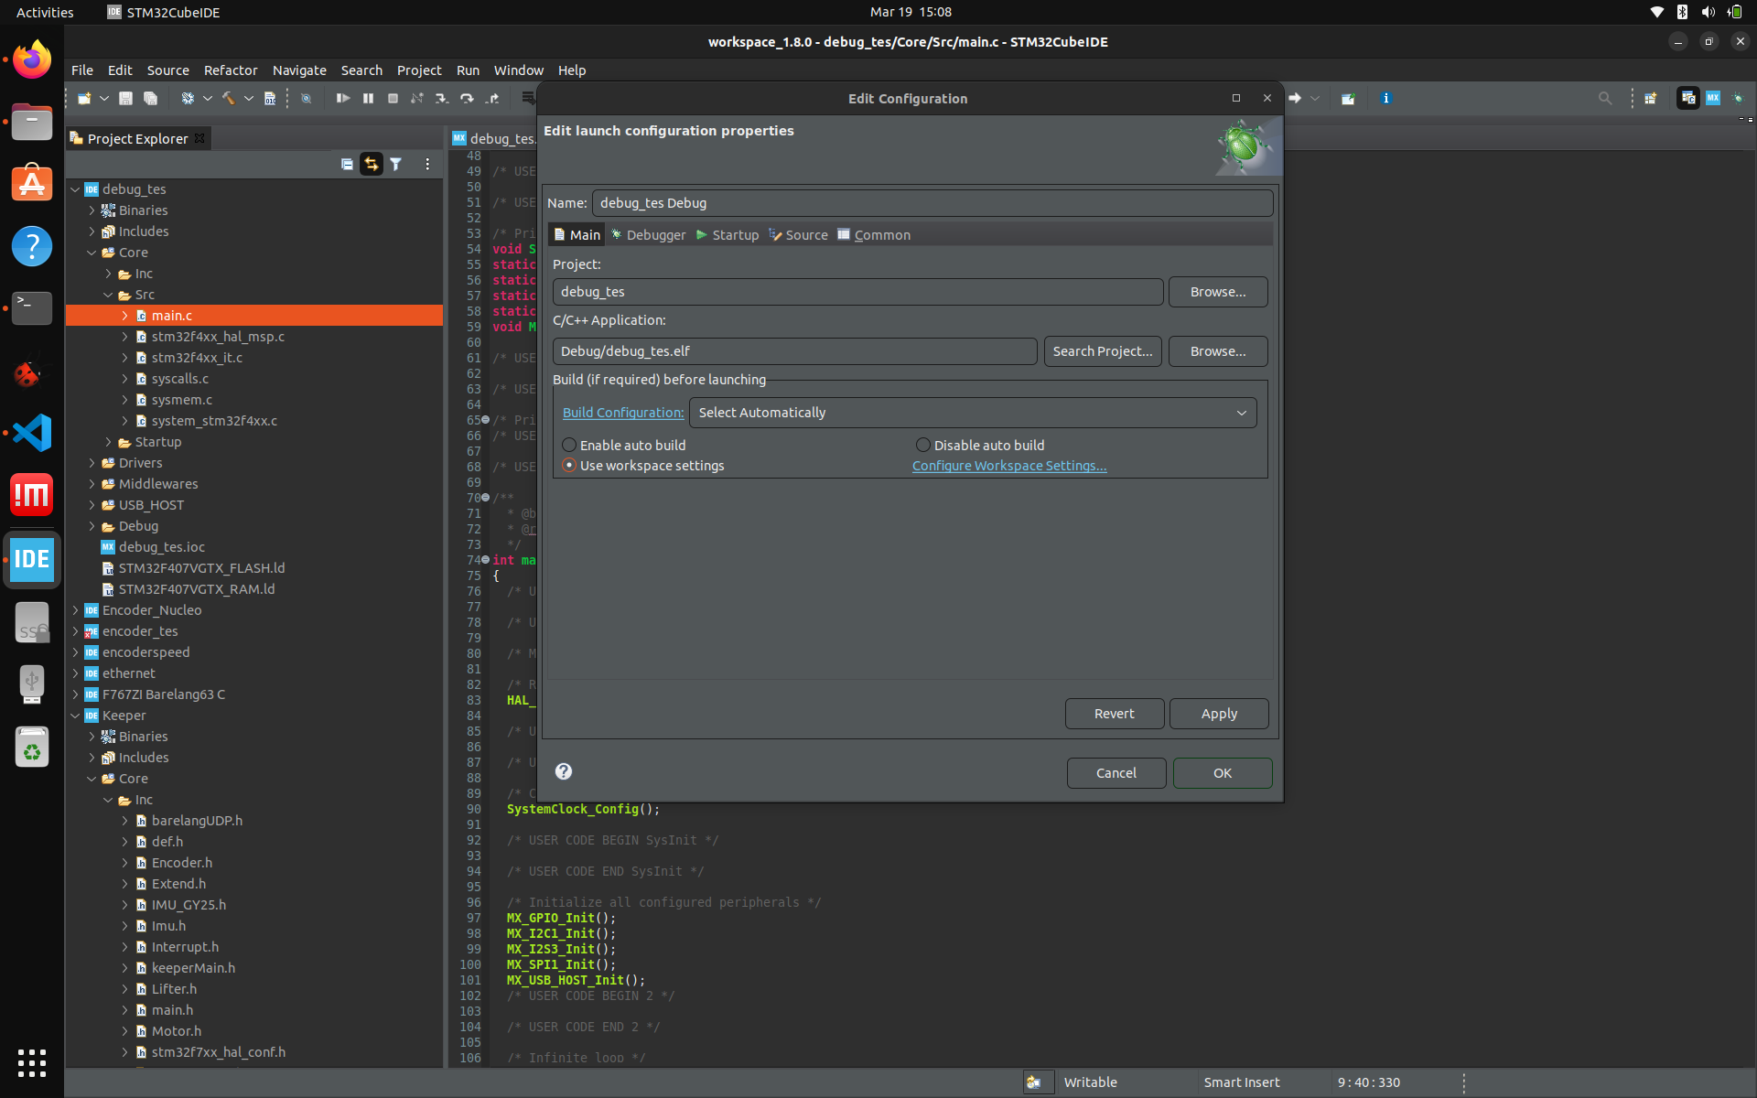Image resolution: width=1757 pixels, height=1098 pixels.
Task: Switch to the Common tab
Action: click(x=874, y=235)
